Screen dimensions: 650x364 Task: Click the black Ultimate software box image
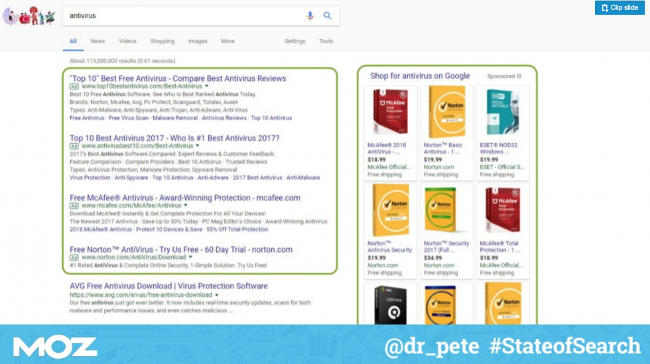point(390,305)
